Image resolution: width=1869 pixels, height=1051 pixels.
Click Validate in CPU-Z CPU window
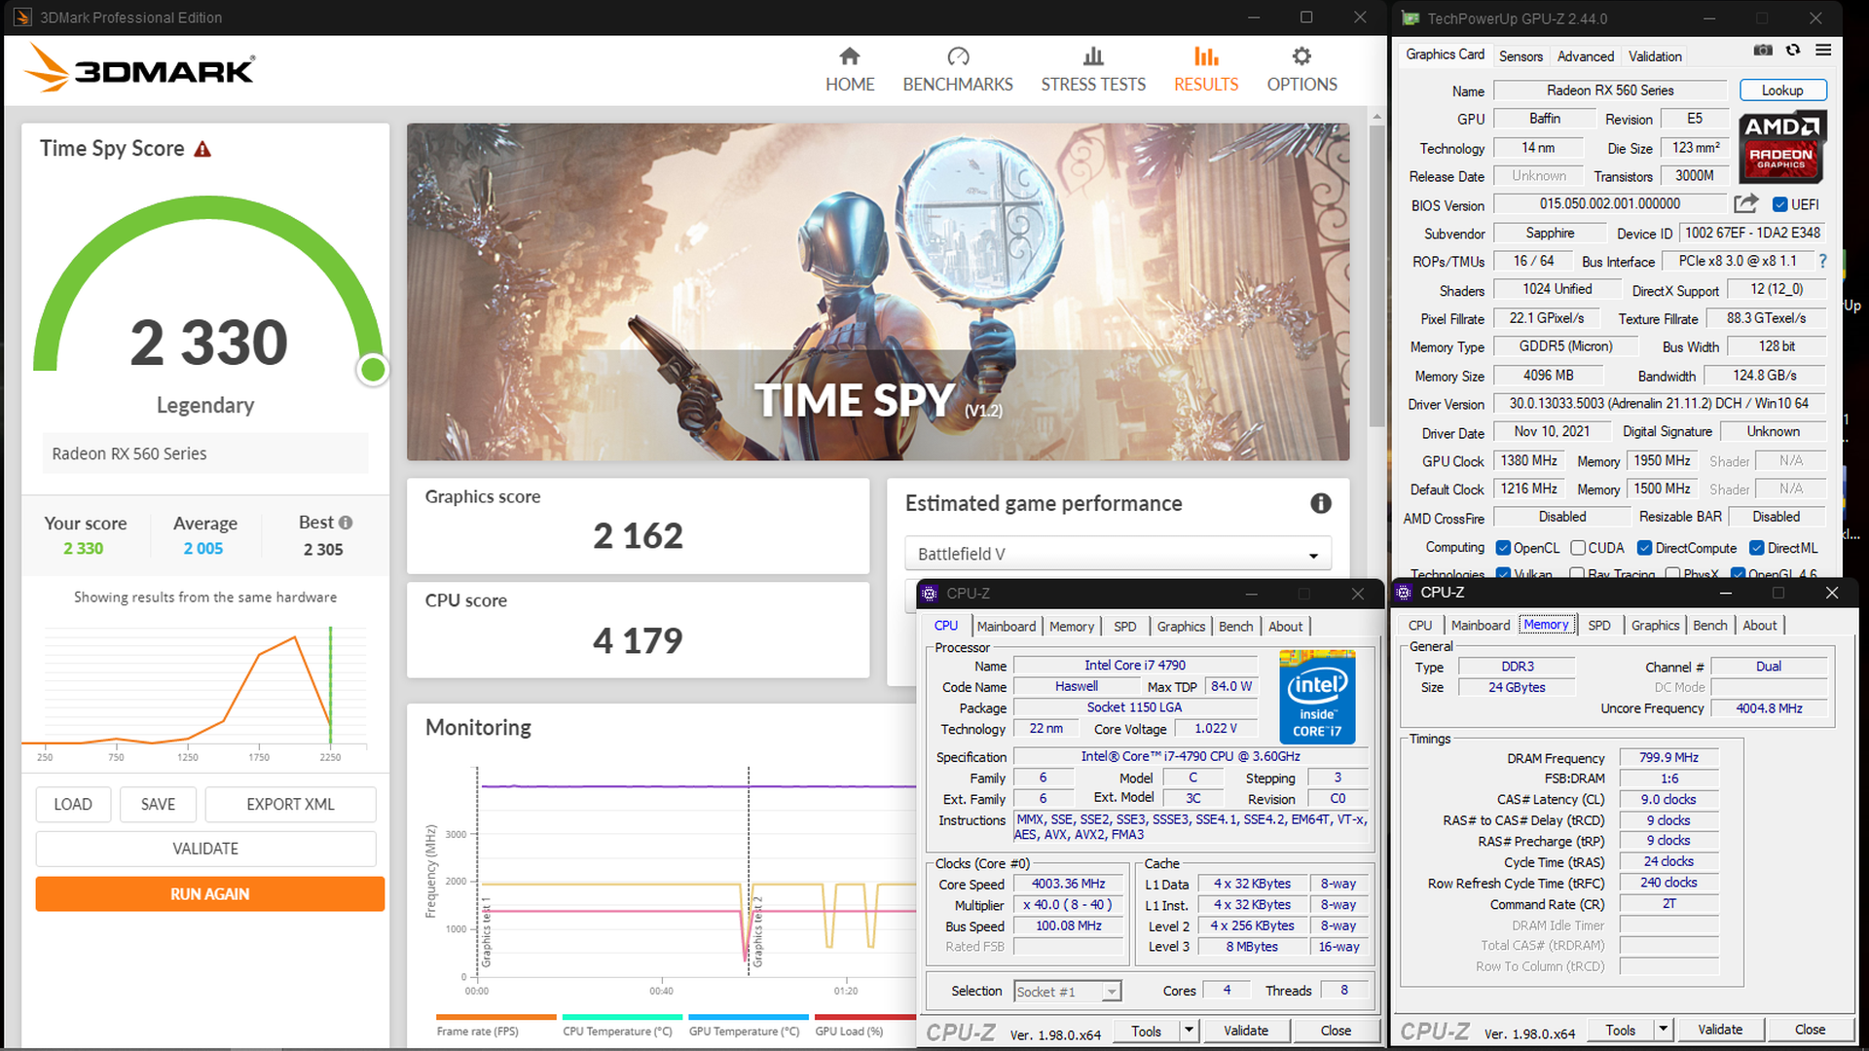click(x=1246, y=1031)
